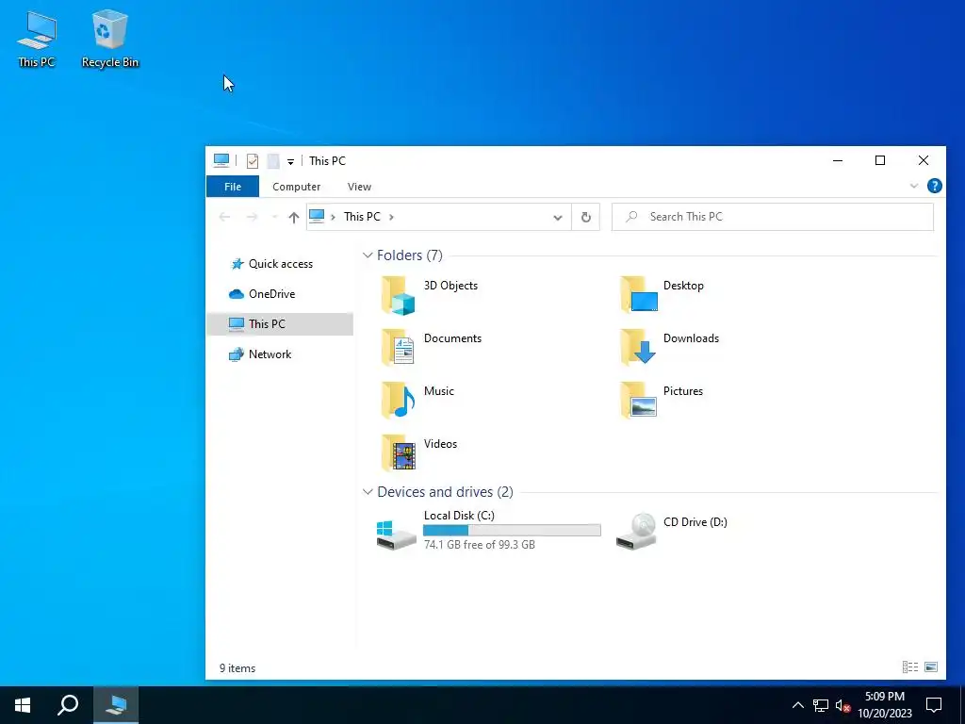This screenshot has height=724, width=965.
Task: Click the New folder quick access toolbar icon
Action: 273,160
